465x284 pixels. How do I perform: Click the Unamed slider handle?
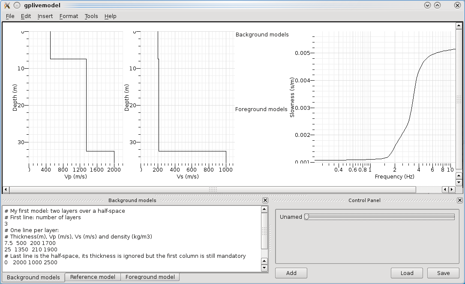[306, 217]
